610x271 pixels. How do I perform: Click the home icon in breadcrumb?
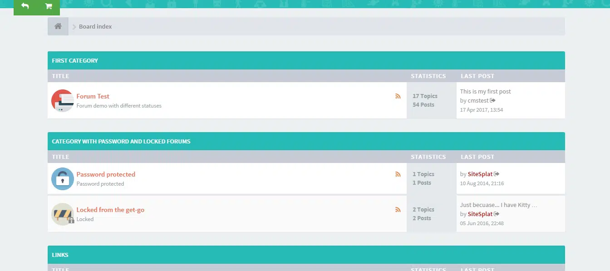pos(58,26)
